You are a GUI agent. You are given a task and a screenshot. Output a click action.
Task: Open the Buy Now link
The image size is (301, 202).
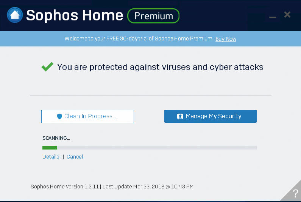pos(226,39)
